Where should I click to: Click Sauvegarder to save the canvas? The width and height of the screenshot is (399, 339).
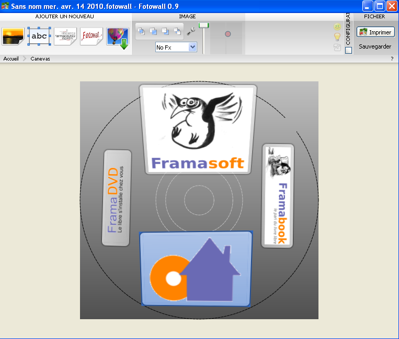pyautogui.click(x=375, y=46)
